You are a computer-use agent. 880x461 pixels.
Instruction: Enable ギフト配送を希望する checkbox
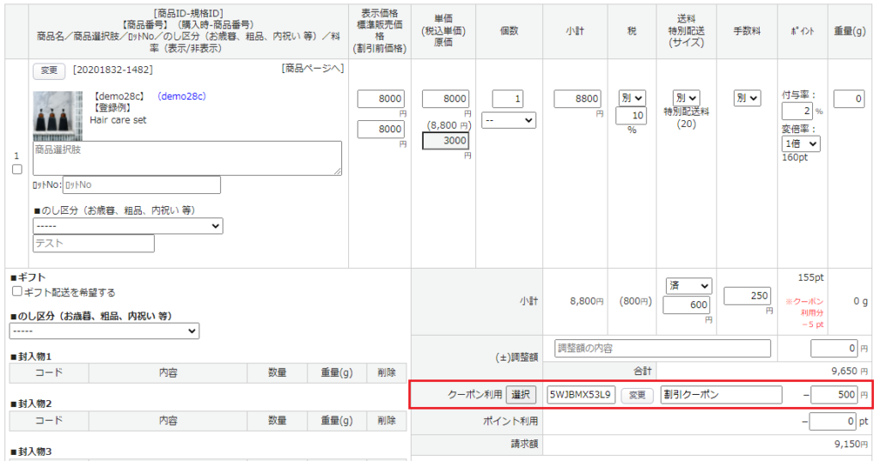17,292
